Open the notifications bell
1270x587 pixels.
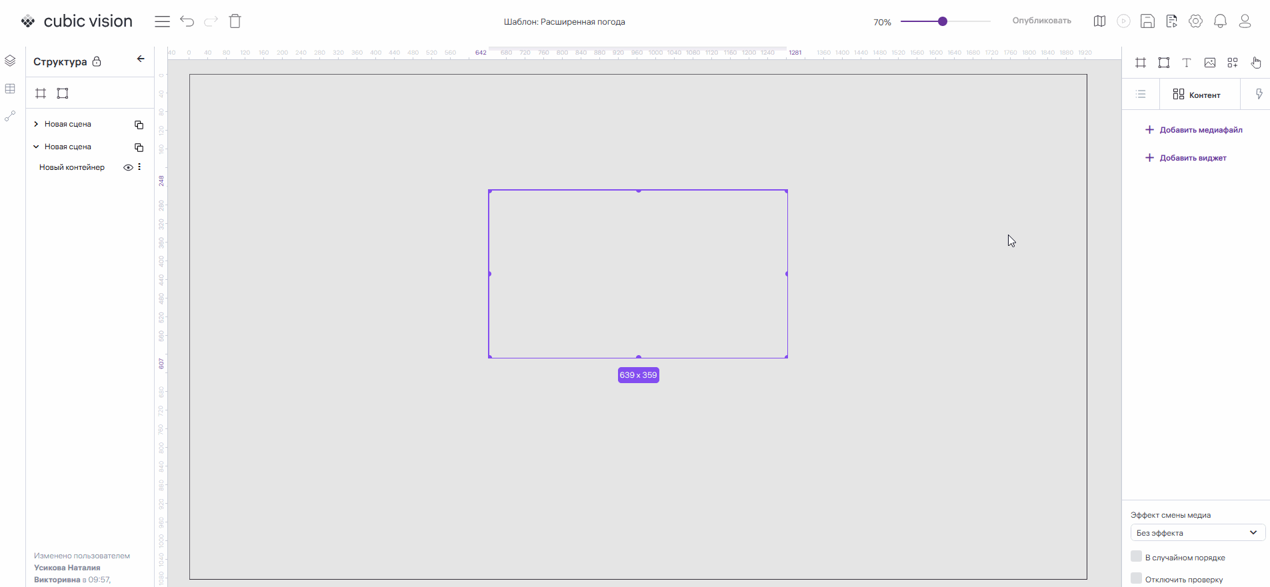pos(1220,21)
